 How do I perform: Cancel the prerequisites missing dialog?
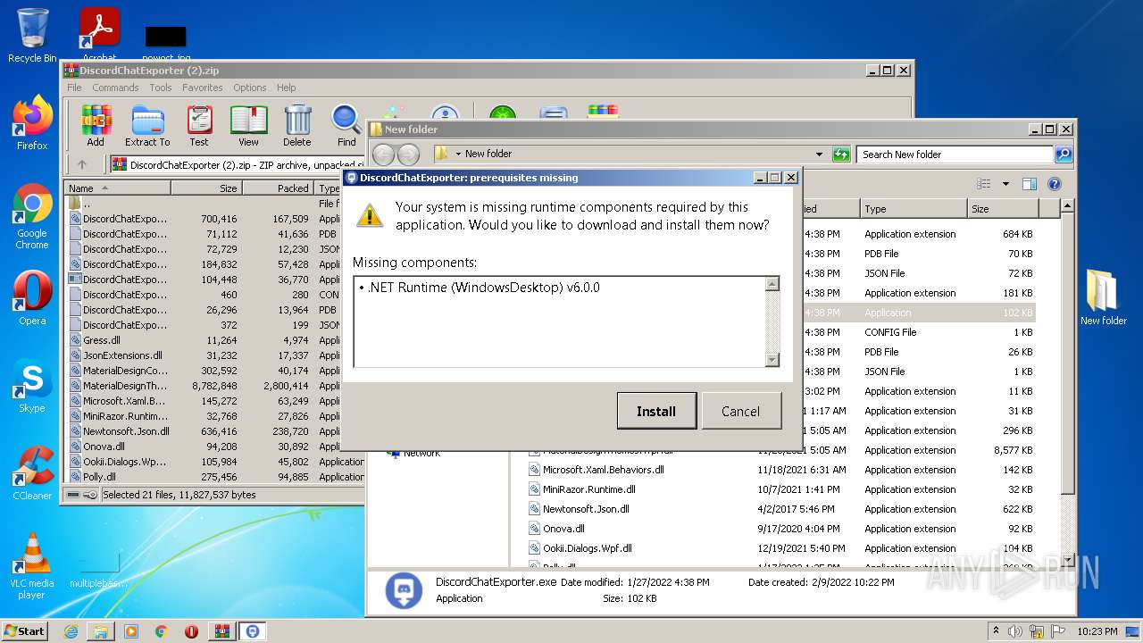click(740, 411)
